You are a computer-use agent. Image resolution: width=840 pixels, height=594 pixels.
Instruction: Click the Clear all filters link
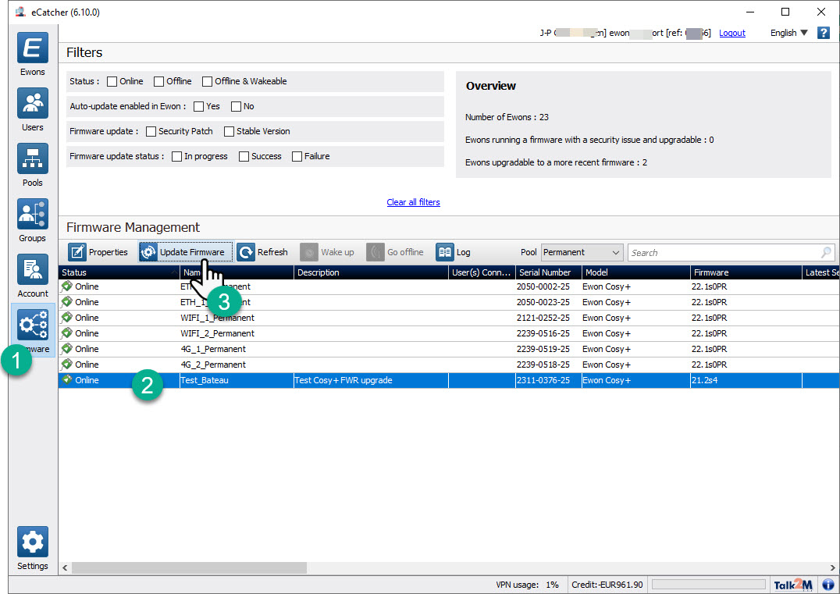tap(413, 202)
